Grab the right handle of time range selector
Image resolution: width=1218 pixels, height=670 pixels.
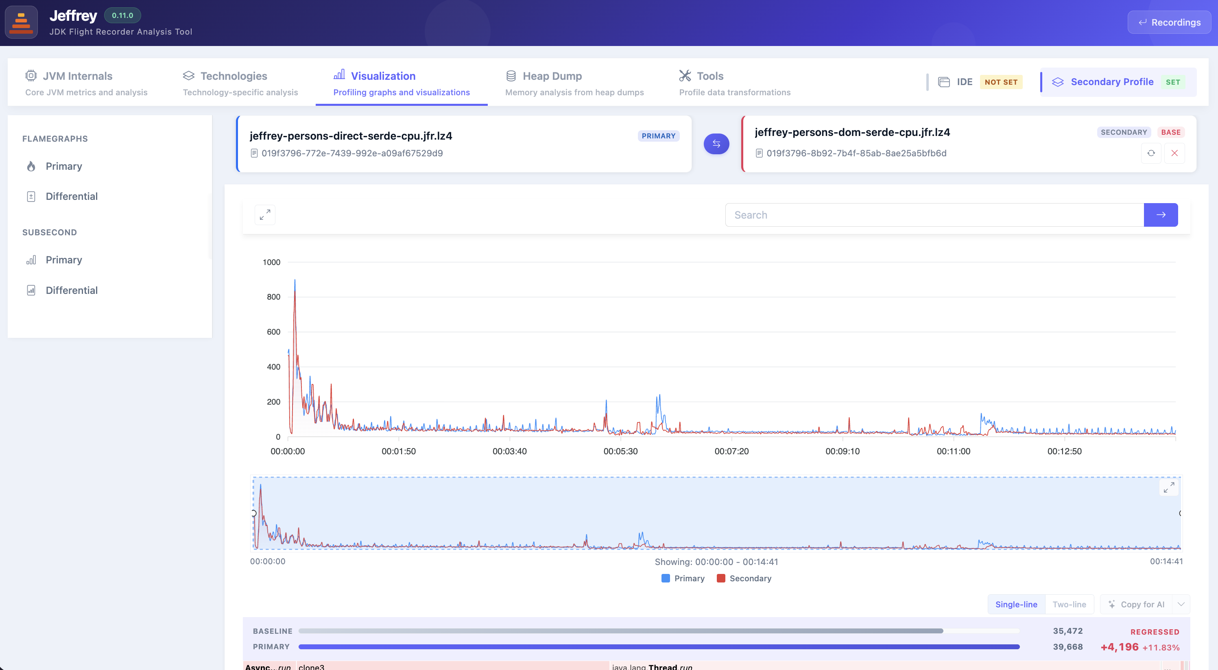point(1181,513)
